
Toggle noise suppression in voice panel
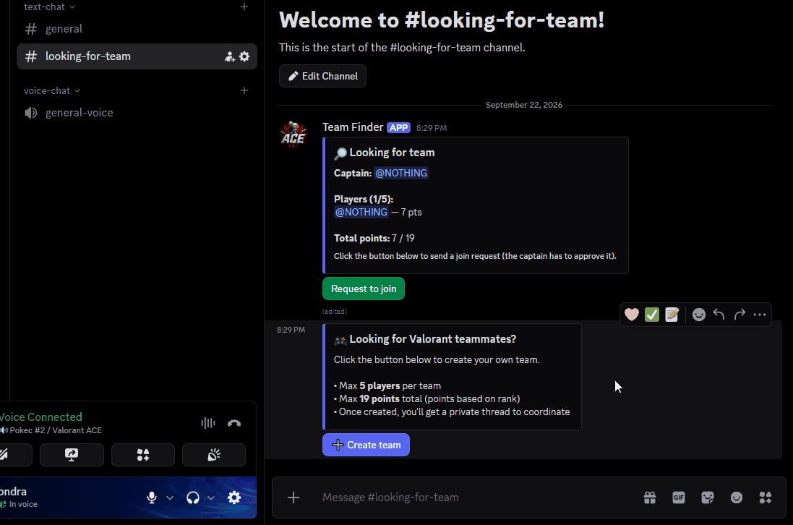click(208, 423)
